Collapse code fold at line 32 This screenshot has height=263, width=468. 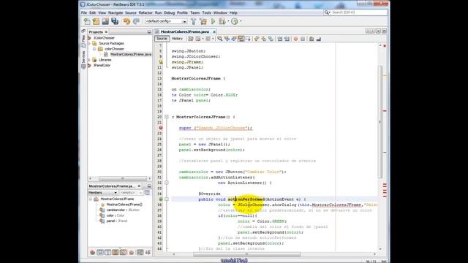point(167,183)
